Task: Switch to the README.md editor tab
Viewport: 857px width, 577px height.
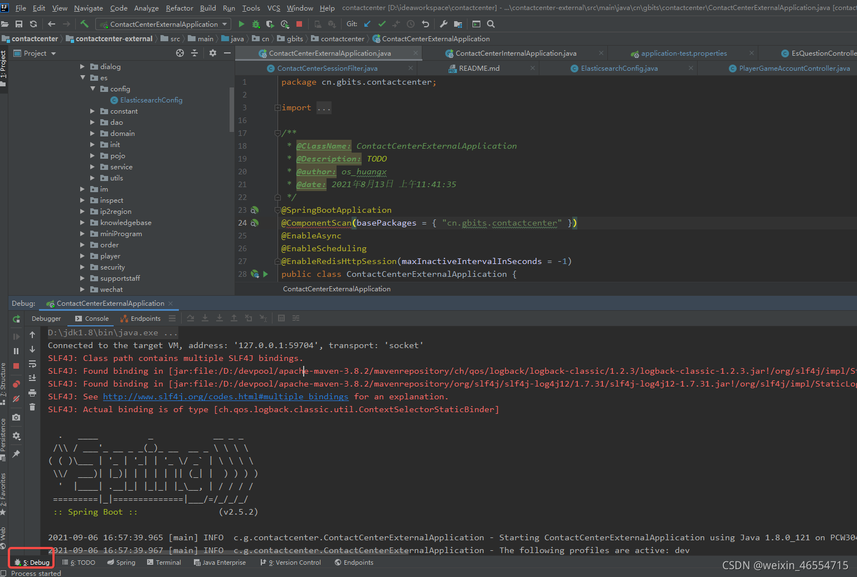Action: (x=479, y=68)
